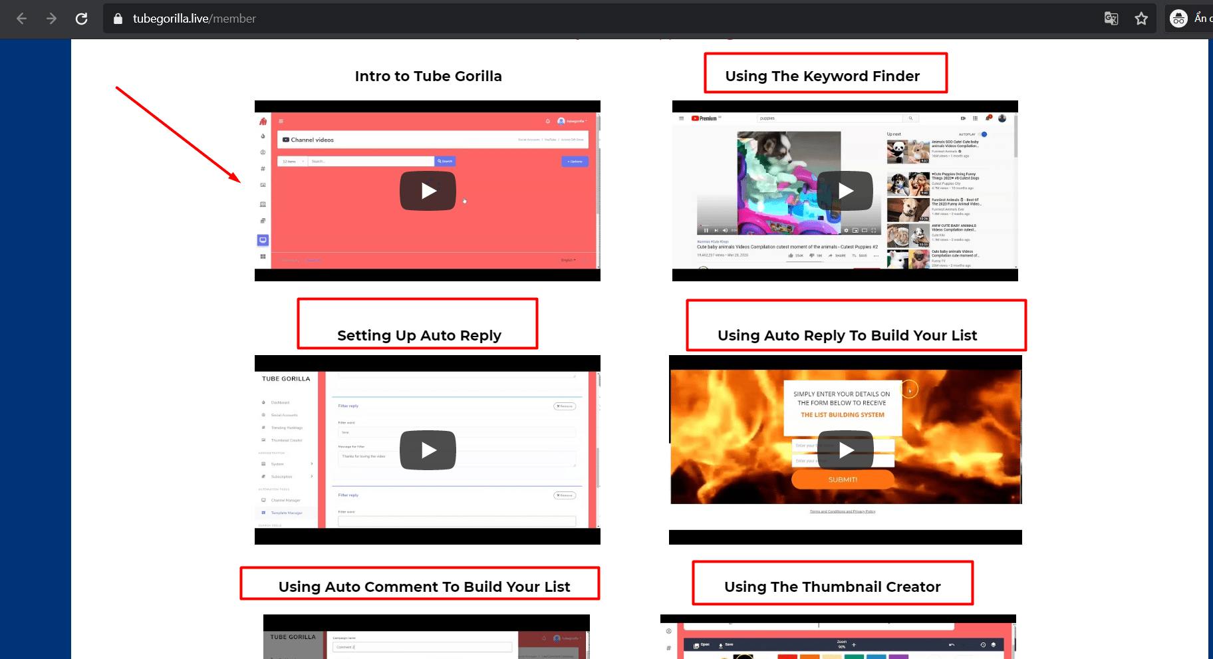1213x659 pixels.
Task: Click the Intro to Tube Gorilla heading
Action: 428,76
